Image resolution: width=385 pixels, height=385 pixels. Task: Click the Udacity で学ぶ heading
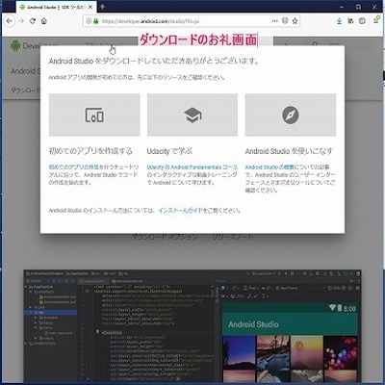169,151
